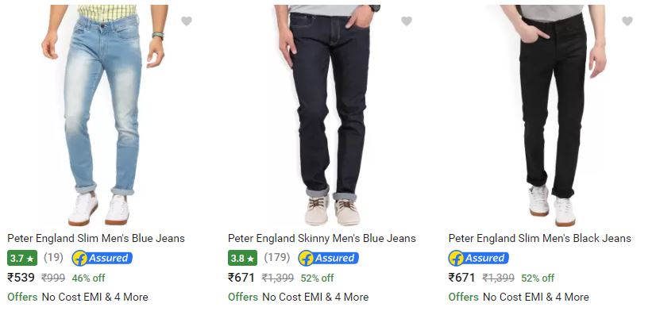This screenshot has height=311, width=656.
Task: Open the 179 reviews count
Action: click(277, 258)
